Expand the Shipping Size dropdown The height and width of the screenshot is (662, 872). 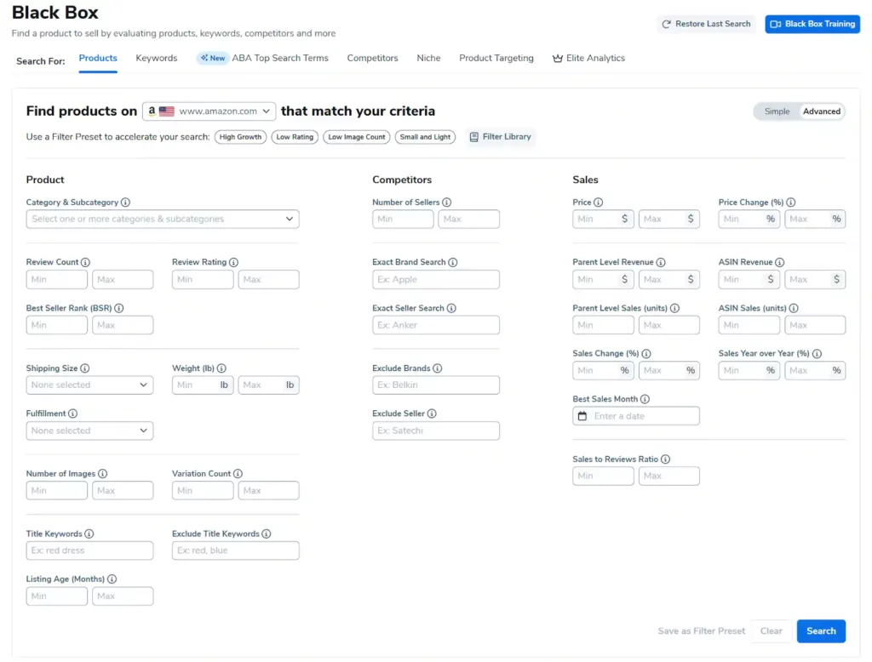pyautogui.click(x=89, y=385)
